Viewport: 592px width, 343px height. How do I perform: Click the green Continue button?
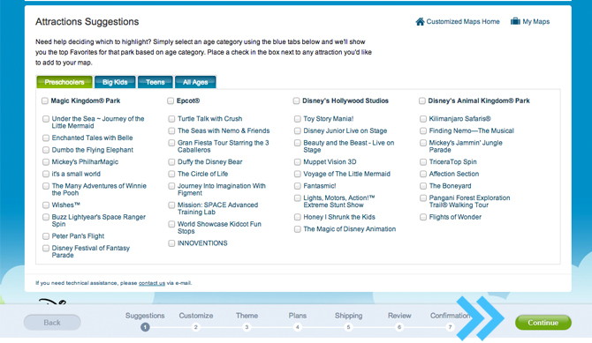pos(543,323)
